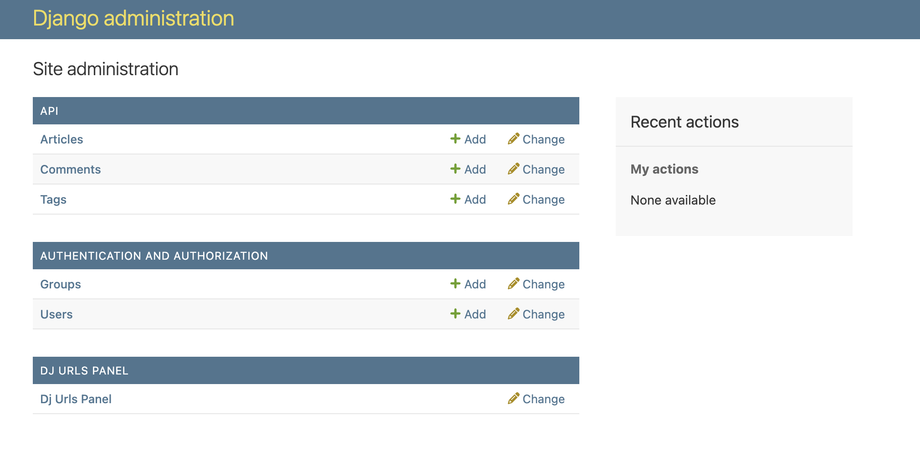This screenshot has width=920, height=472.
Task: Open the Tags model list
Action: click(x=53, y=200)
